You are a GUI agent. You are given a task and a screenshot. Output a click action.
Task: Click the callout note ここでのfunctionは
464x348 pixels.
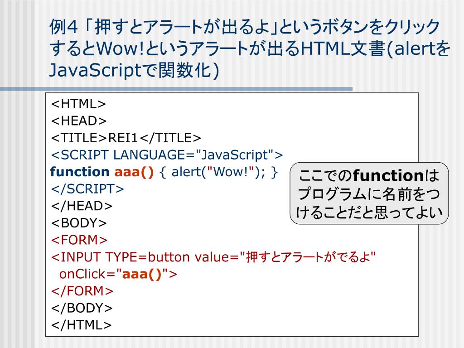click(x=369, y=176)
